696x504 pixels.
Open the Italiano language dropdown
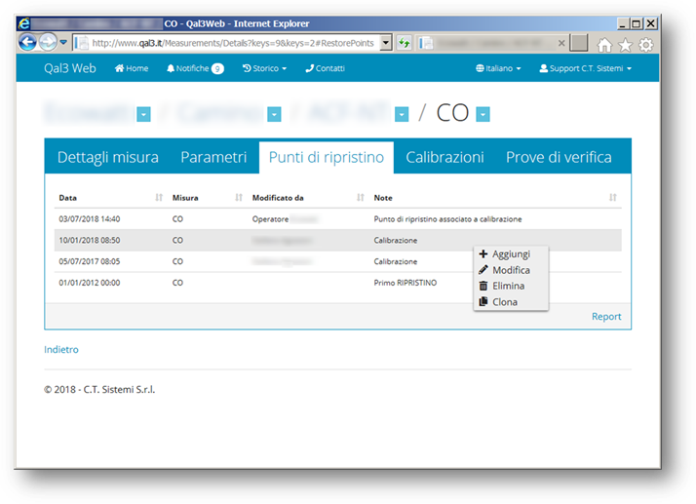point(498,68)
